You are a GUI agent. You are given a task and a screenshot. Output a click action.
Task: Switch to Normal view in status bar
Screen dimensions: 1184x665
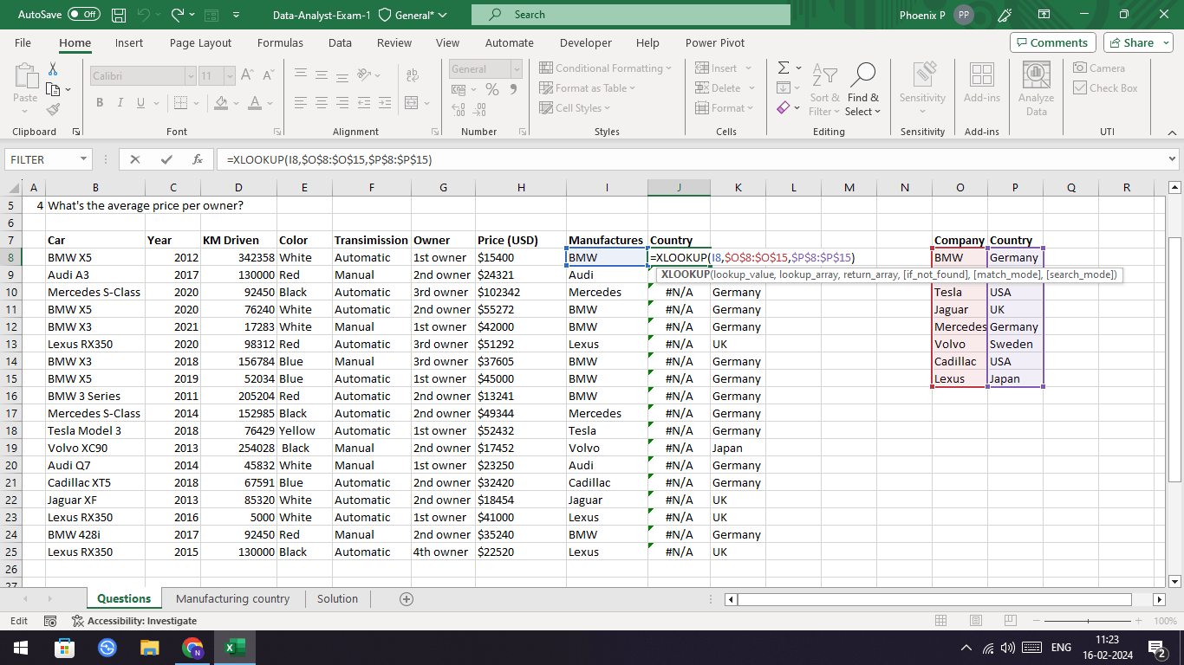coord(941,621)
